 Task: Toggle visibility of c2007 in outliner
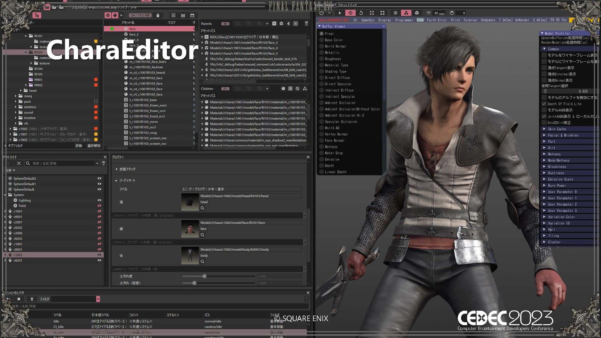point(99,222)
